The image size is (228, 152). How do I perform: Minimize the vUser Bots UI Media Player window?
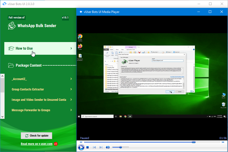point(198,12)
